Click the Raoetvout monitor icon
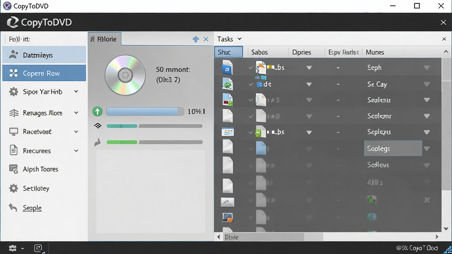Image resolution: width=452 pixels, height=254 pixels. pyautogui.click(x=14, y=131)
